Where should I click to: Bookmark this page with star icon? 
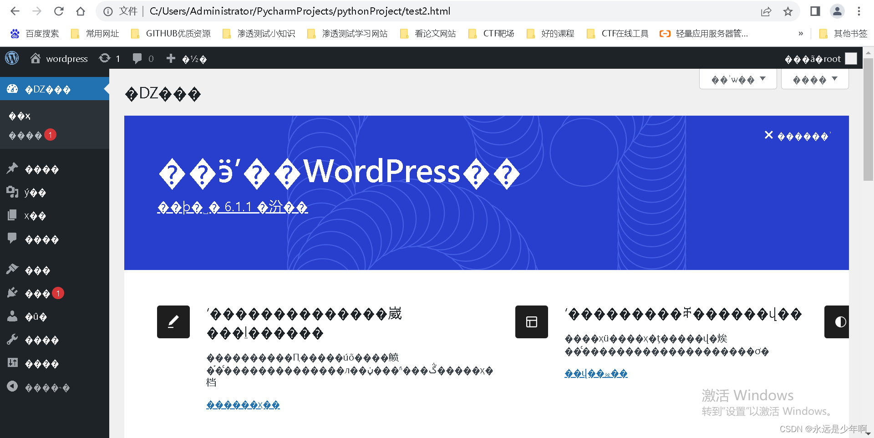click(788, 11)
